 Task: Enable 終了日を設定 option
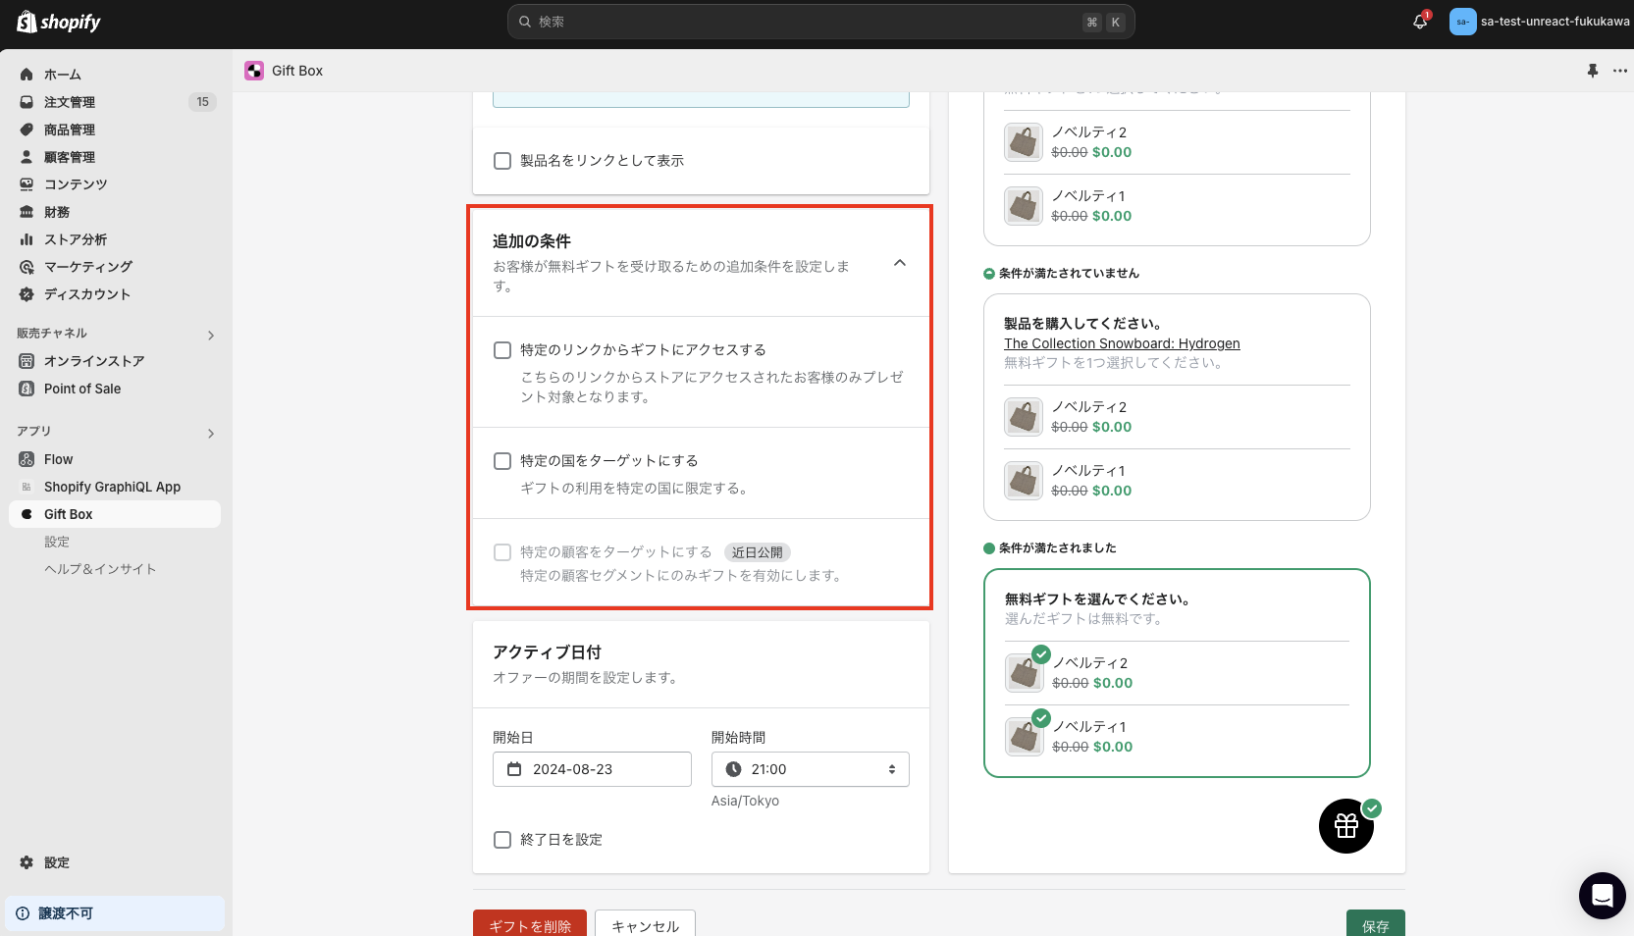point(501,840)
